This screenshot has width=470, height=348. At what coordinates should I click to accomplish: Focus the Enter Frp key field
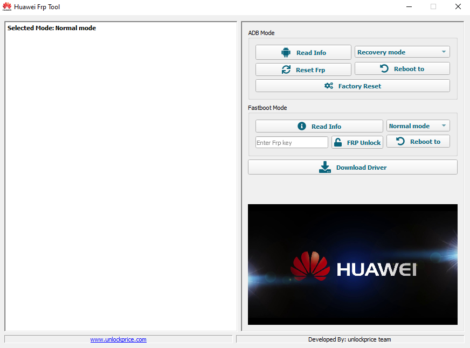coord(292,142)
